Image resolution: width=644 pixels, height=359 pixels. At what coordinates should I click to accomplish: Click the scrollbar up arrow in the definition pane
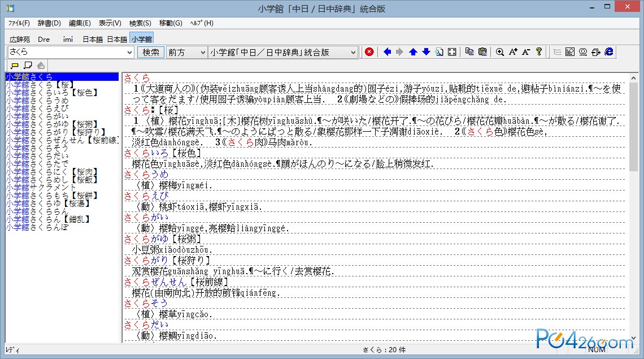coord(633,77)
